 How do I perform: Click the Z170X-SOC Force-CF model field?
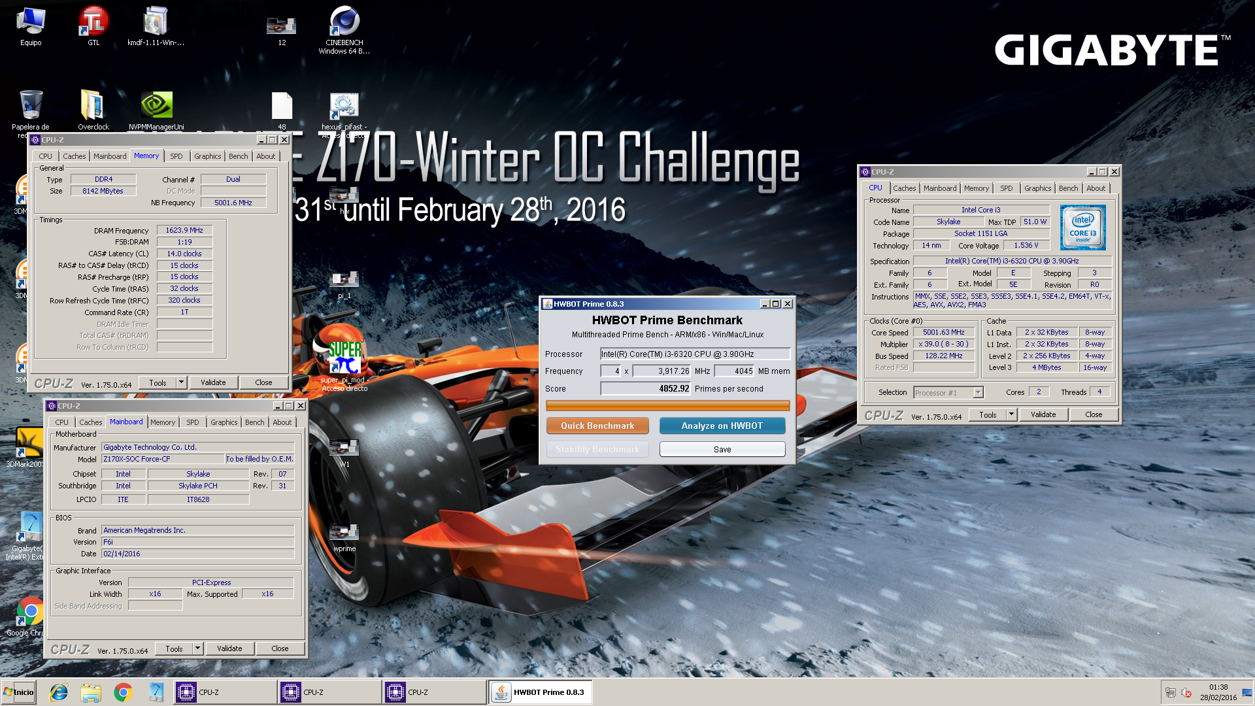(x=162, y=459)
